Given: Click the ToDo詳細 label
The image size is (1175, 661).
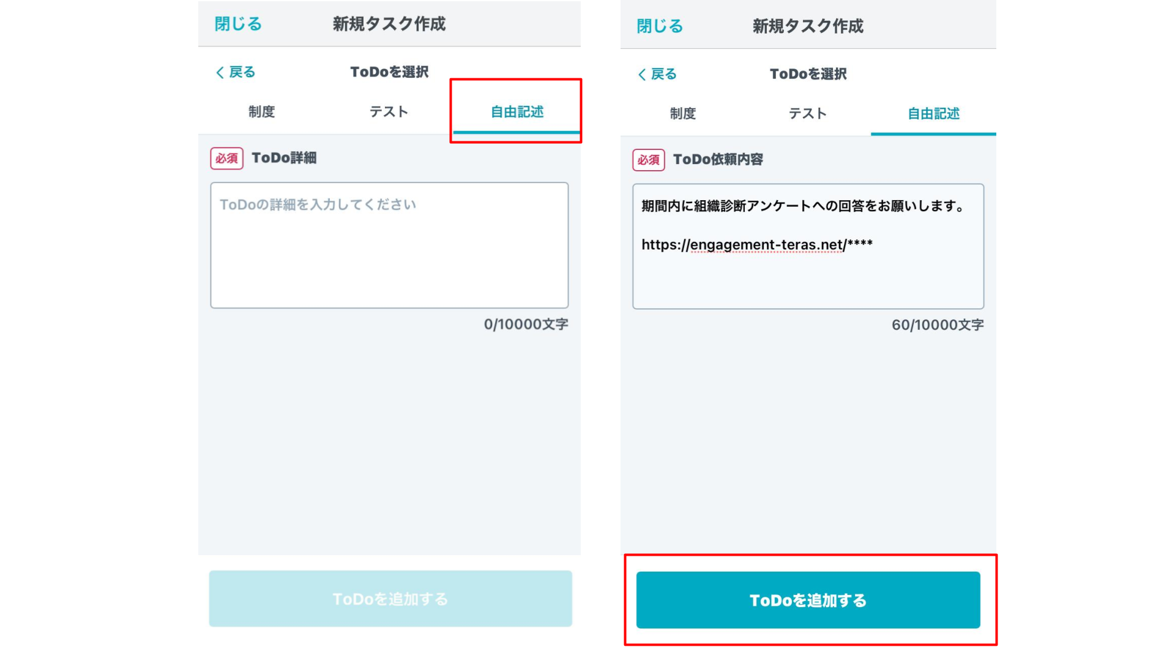Looking at the screenshot, I should tap(284, 158).
